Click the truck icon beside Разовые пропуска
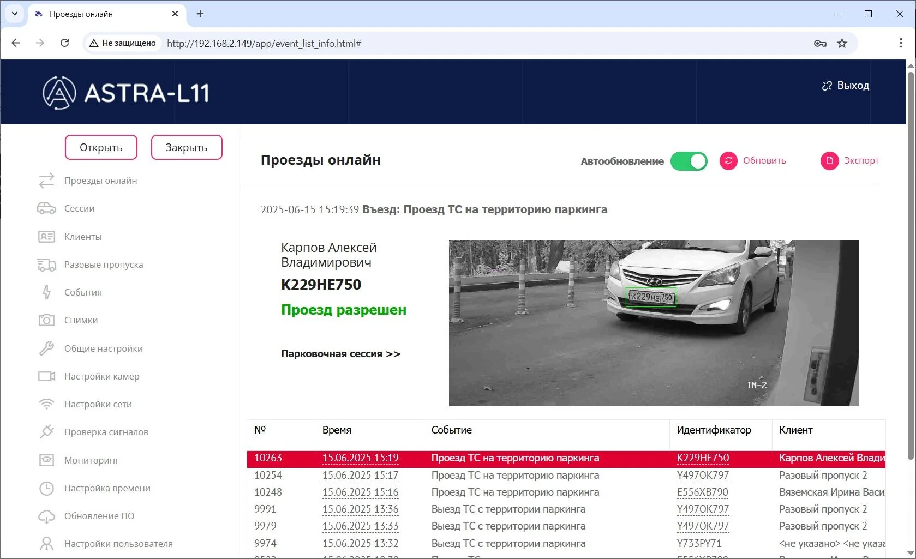 46,265
